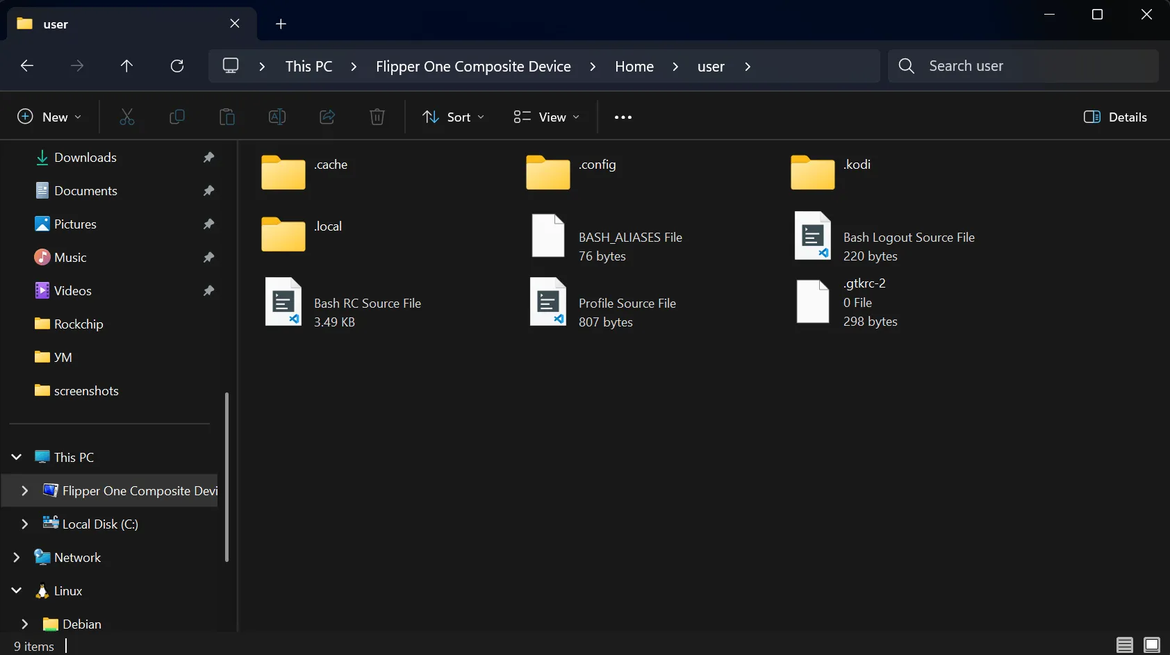Click Home in the address breadcrumb

[634, 67]
